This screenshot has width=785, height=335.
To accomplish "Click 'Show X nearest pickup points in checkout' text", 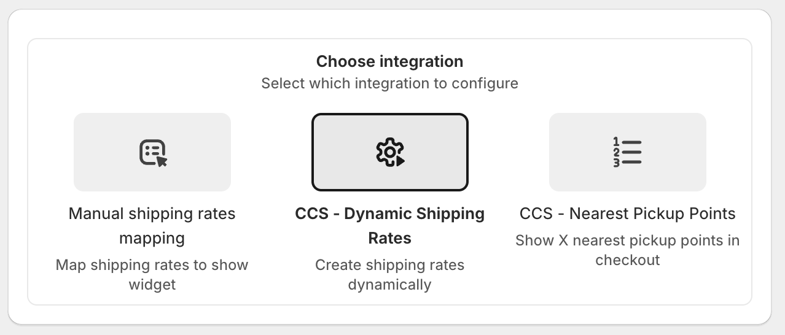I will [x=627, y=241].
